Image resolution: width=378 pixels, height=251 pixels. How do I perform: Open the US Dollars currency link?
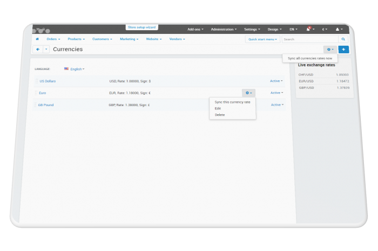pos(48,81)
